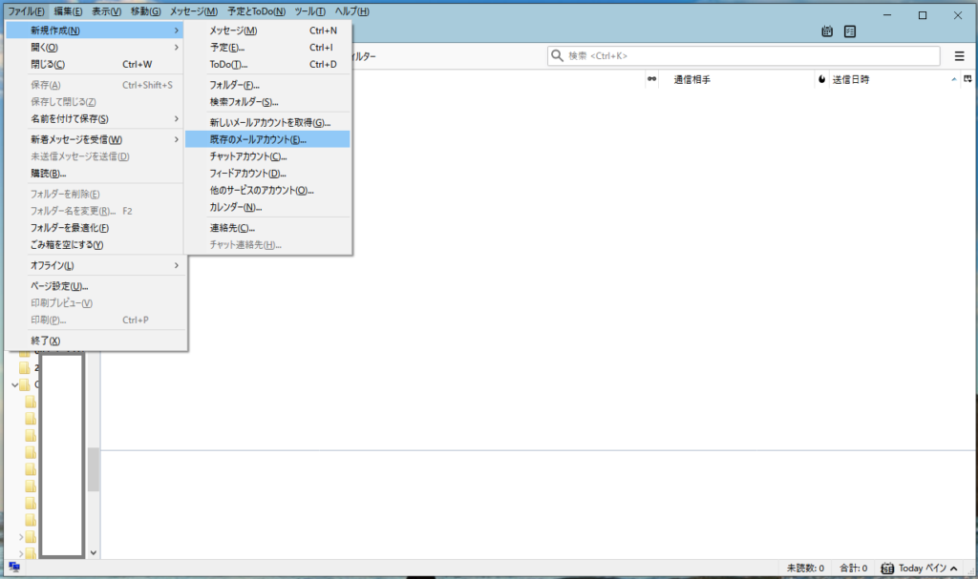Select 既存のメールアカウント menu entry

258,139
